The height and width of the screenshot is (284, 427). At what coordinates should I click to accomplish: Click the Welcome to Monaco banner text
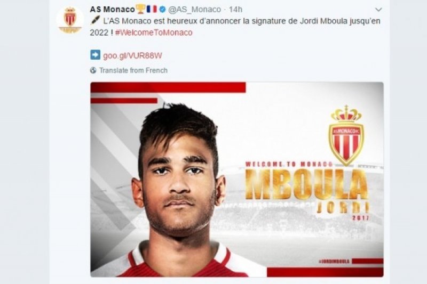click(x=289, y=164)
